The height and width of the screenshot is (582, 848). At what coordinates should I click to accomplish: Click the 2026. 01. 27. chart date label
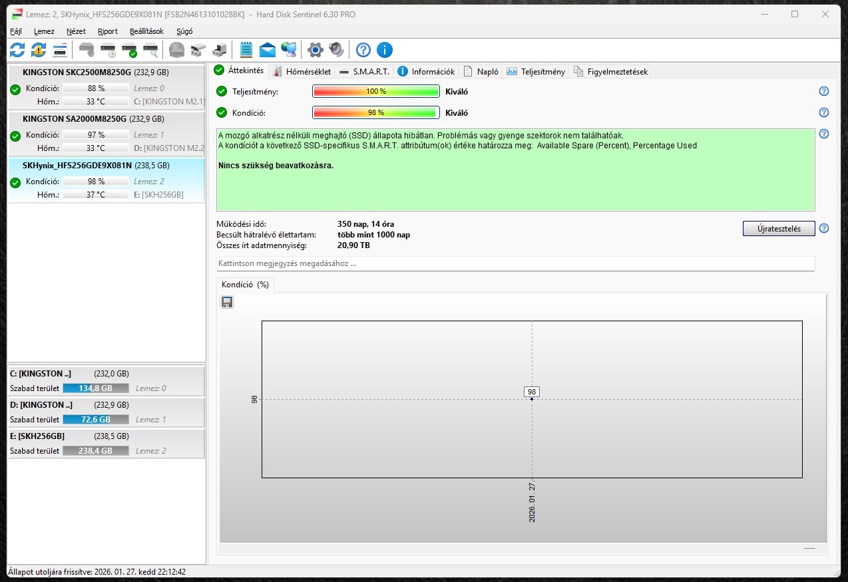532,502
